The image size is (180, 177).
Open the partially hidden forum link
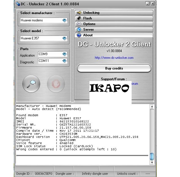[x=135, y=84]
